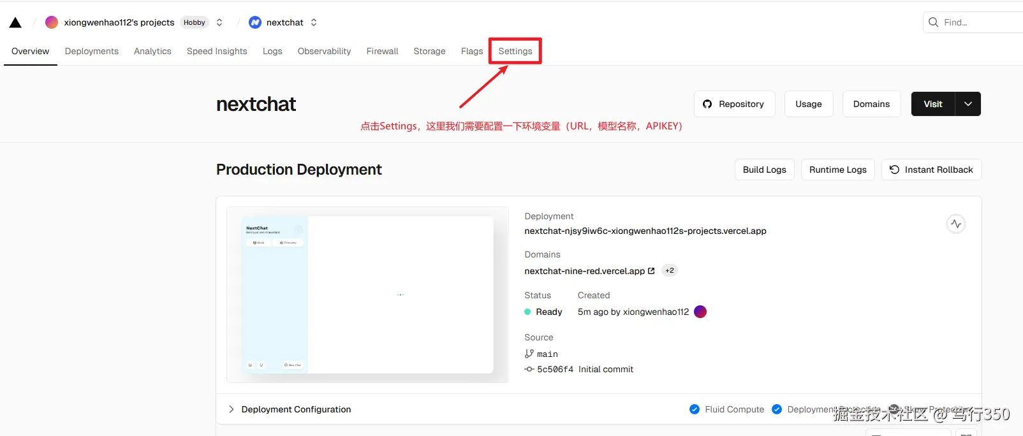Open the team switcher chevrons
This screenshot has width=1023, height=436.
coord(219,22)
